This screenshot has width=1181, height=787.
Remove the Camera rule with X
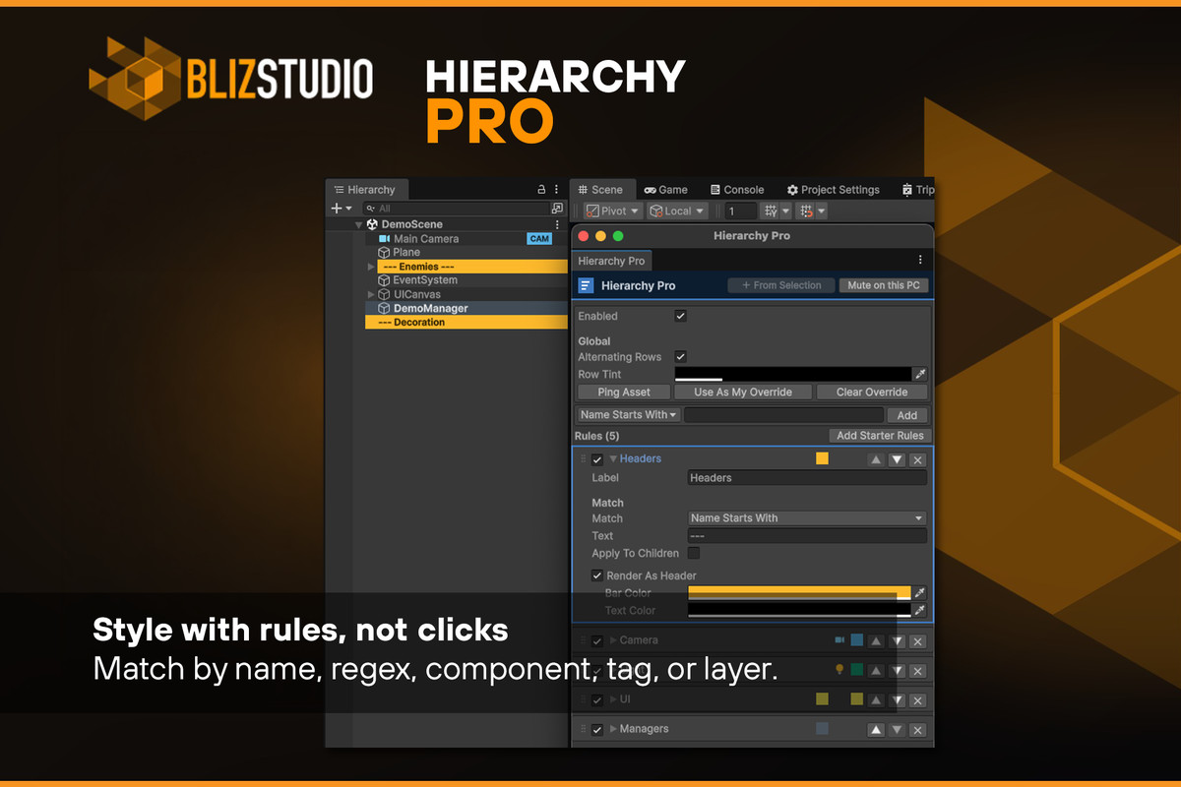(917, 641)
